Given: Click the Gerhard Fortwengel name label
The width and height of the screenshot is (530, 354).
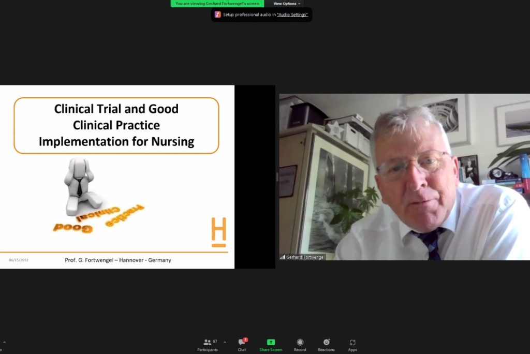Looking at the screenshot, I should (305, 257).
